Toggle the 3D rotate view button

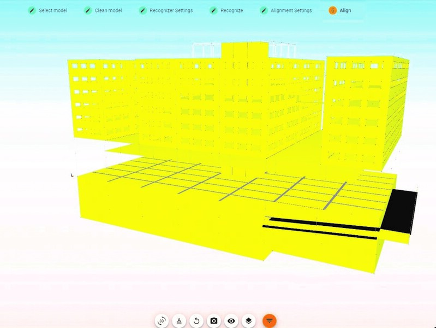pyautogui.click(x=162, y=321)
